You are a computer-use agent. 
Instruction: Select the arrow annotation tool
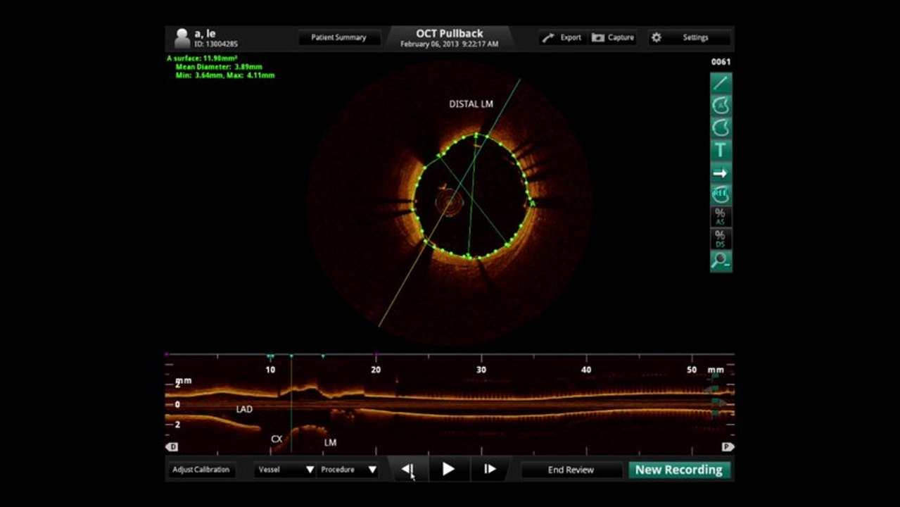(x=721, y=173)
